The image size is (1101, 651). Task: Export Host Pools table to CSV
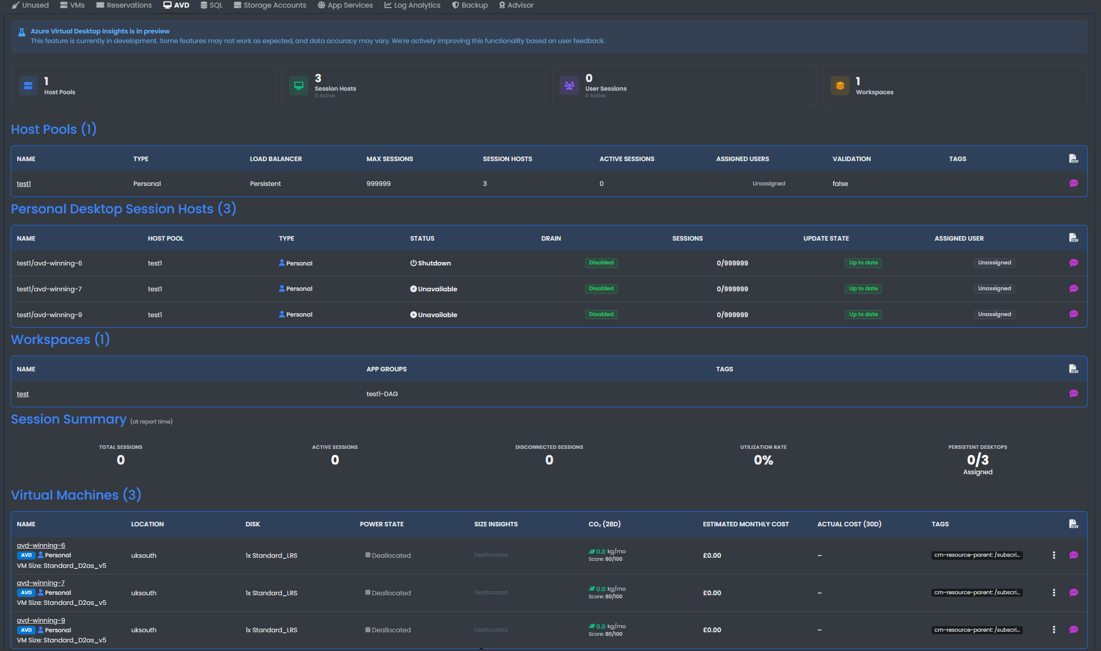coord(1073,159)
